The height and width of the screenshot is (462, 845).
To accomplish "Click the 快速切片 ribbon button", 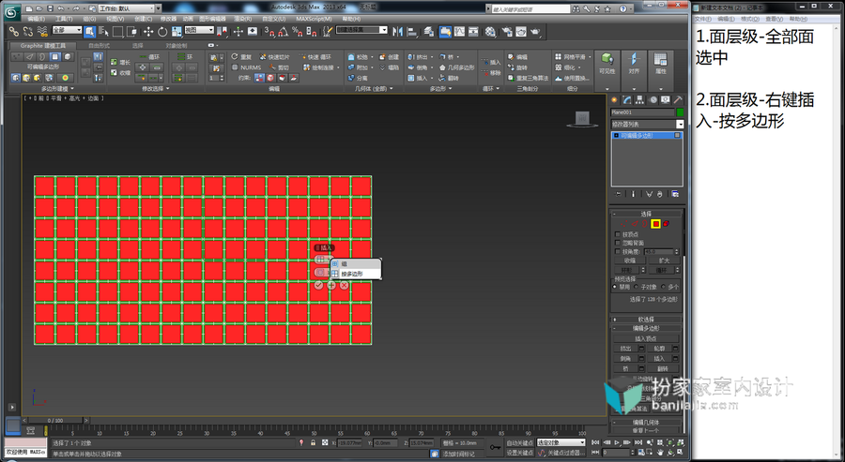I will coord(274,57).
